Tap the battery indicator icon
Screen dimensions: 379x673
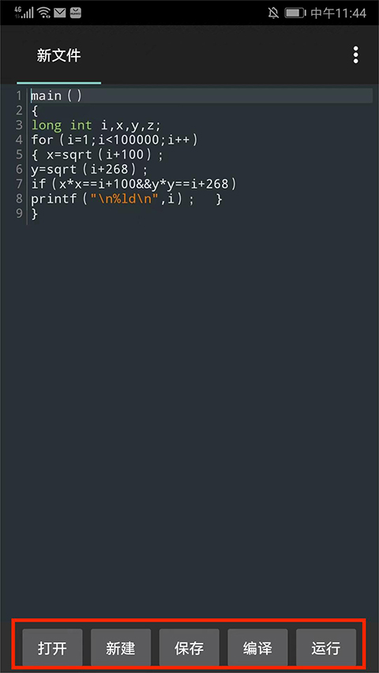point(295,13)
